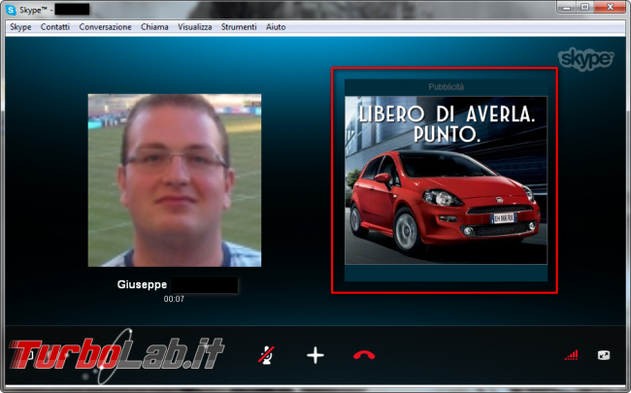Toggle the microphone mute icon
This screenshot has width=631, height=393.
coord(266,355)
